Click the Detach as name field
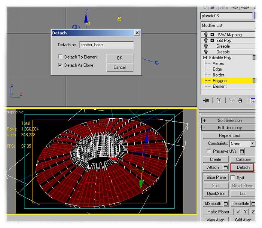This screenshot has height=228, width=262. pos(106,45)
